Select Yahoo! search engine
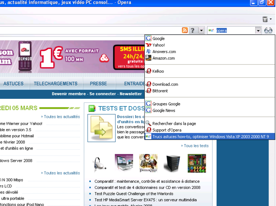276x206 pixels. (210, 45)
